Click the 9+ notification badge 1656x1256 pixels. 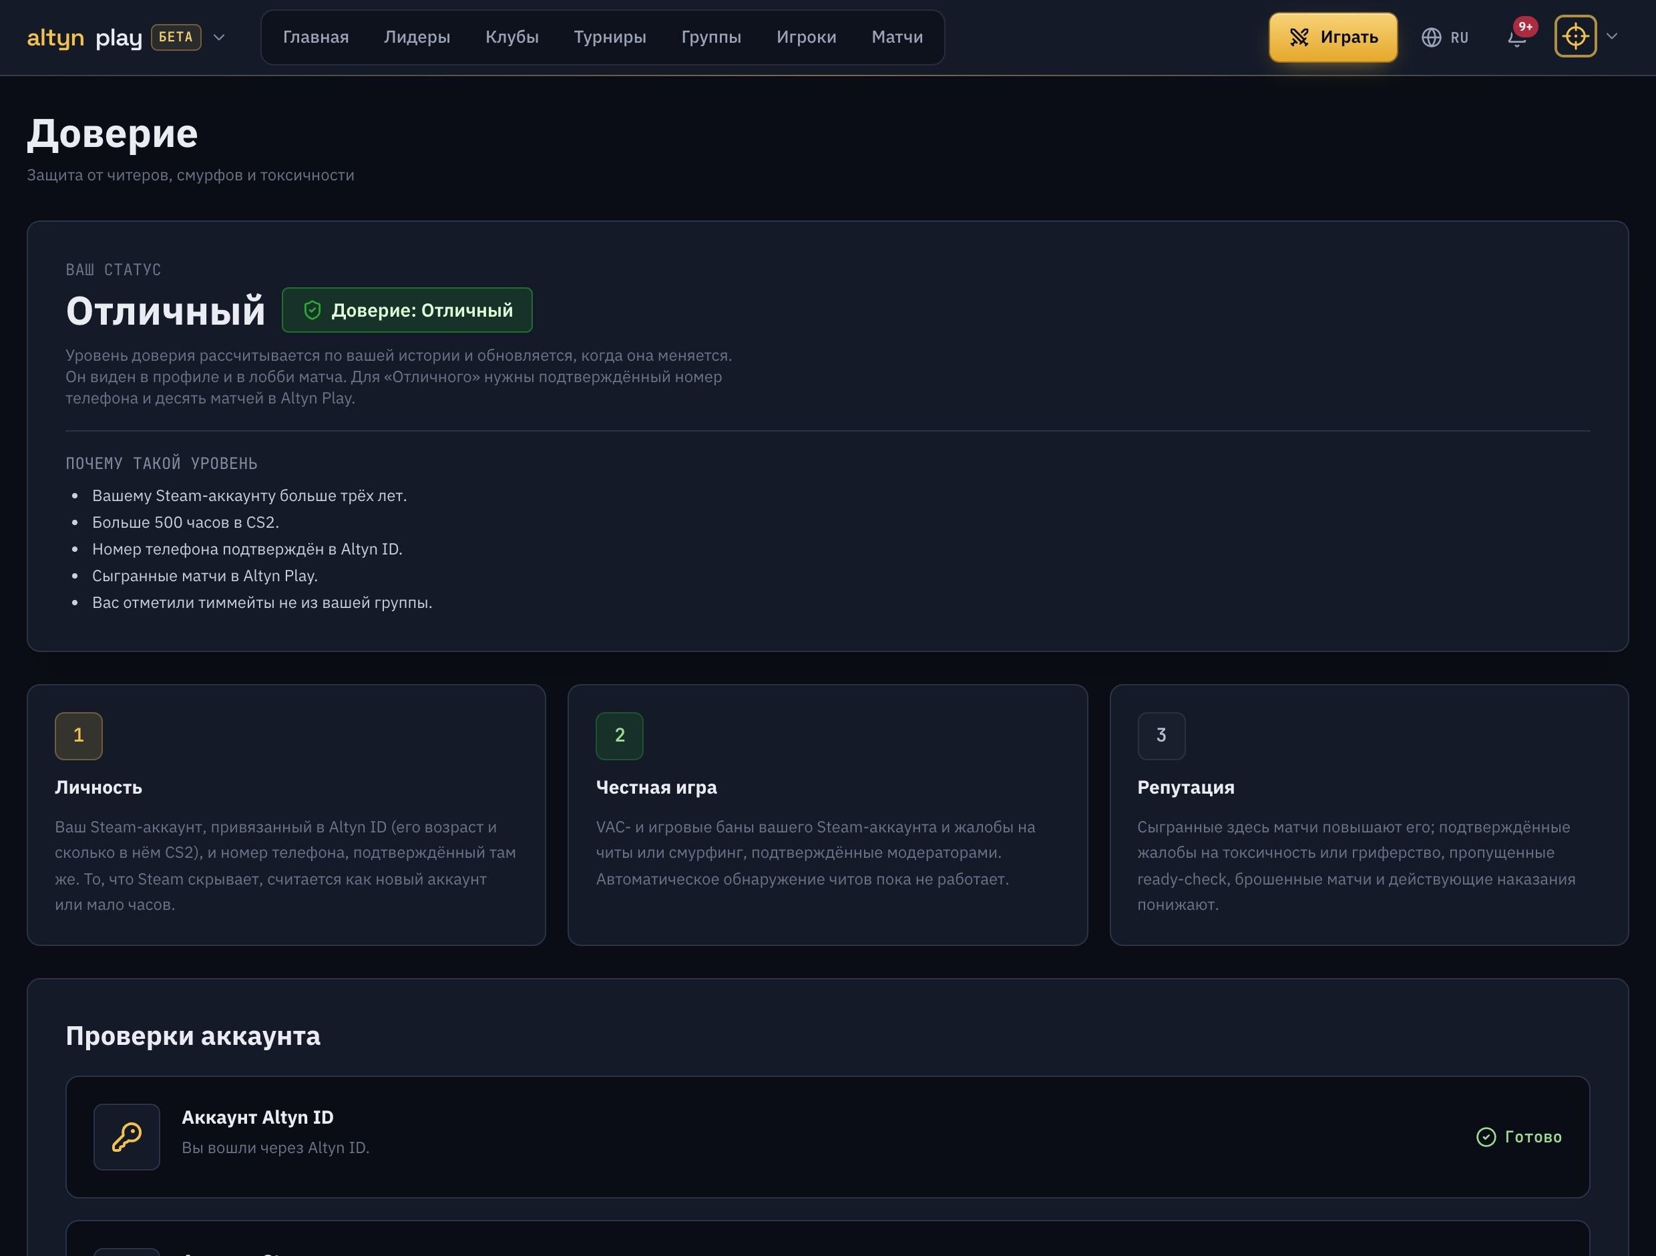(x=1526, y=27)
